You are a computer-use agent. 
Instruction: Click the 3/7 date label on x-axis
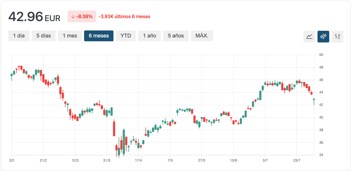tap(265, 160)
